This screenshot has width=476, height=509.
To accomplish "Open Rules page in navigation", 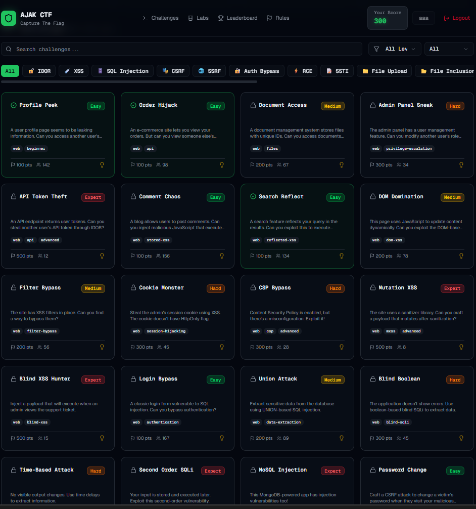I will pyautogui.click(x=277, y=18).
